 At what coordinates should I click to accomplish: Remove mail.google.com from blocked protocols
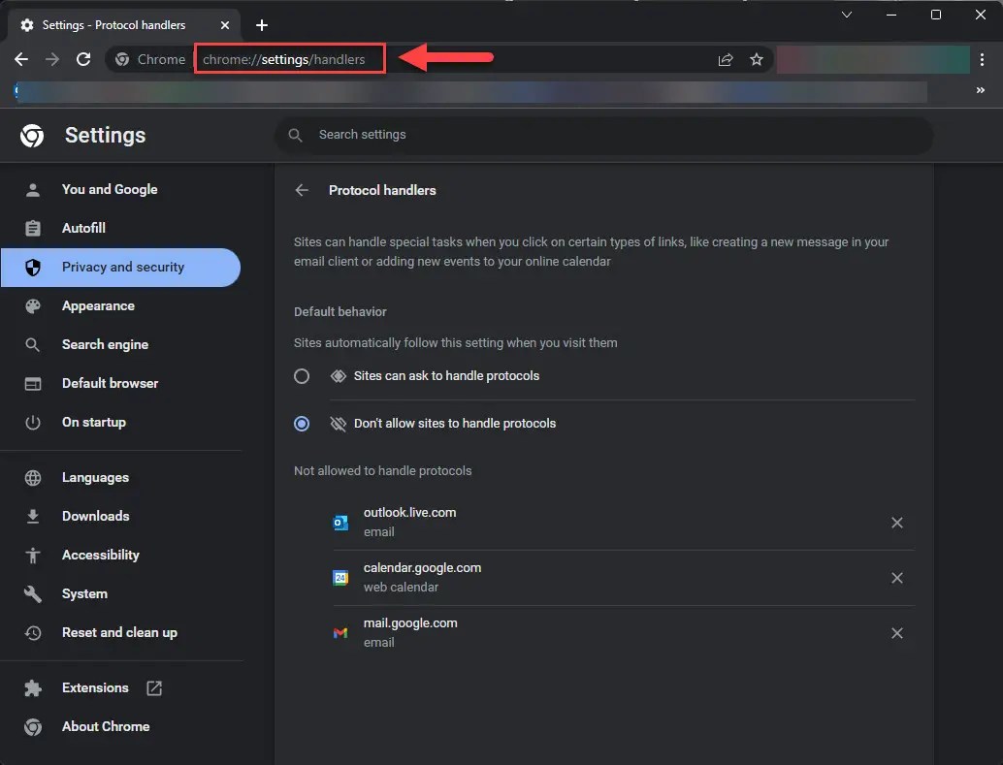(x=897, y=633)
